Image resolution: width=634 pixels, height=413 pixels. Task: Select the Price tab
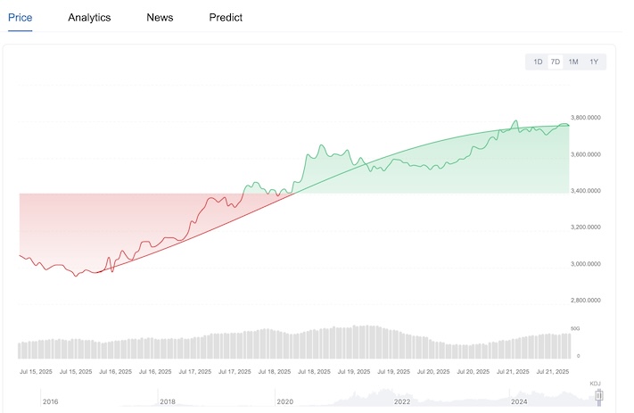(21, 17)
